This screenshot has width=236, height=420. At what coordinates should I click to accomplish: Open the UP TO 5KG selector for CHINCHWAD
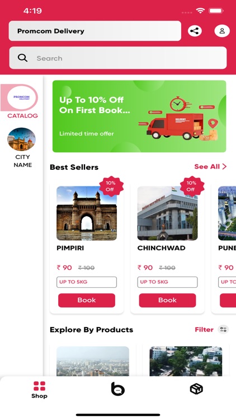(x=167, y=282)
